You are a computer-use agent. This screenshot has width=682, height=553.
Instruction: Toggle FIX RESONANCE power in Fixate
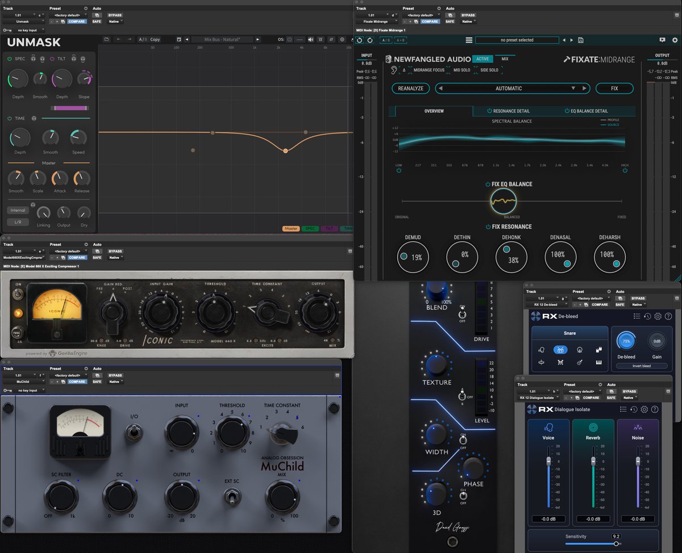(488, 227)
